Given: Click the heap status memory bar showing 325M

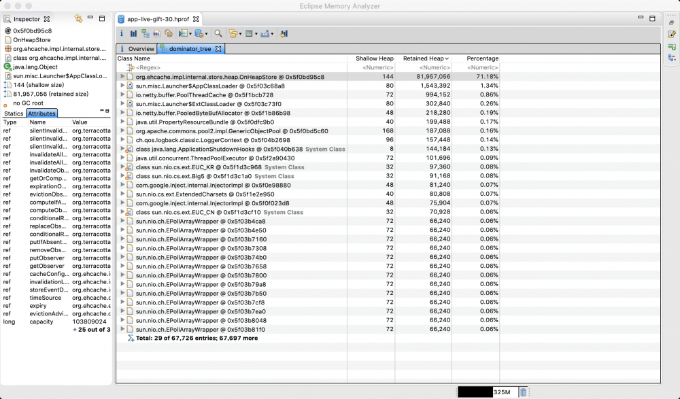Looking at the screenshot, I should tap(487, 392).
